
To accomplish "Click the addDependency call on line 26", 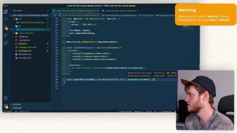I will [x=89, y=42].
